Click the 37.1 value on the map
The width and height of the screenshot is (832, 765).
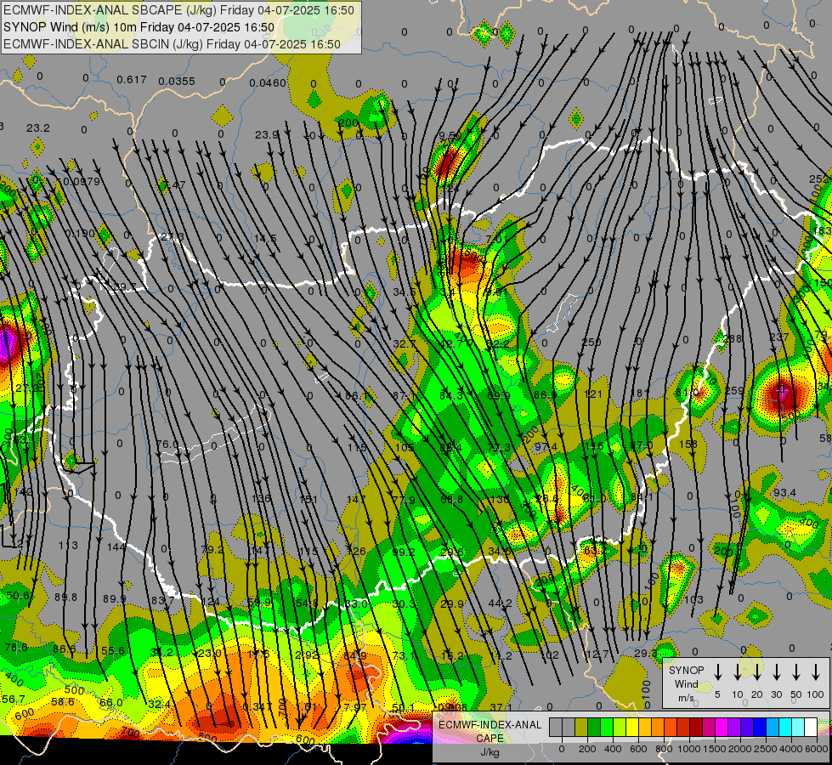[x=501, y=707]
